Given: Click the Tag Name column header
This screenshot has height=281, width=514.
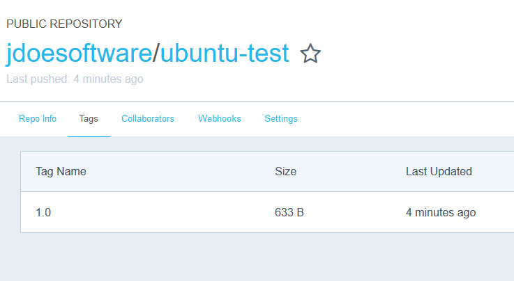Looking at the screenshot, I should pyautogui.click(x=61, y=172).
